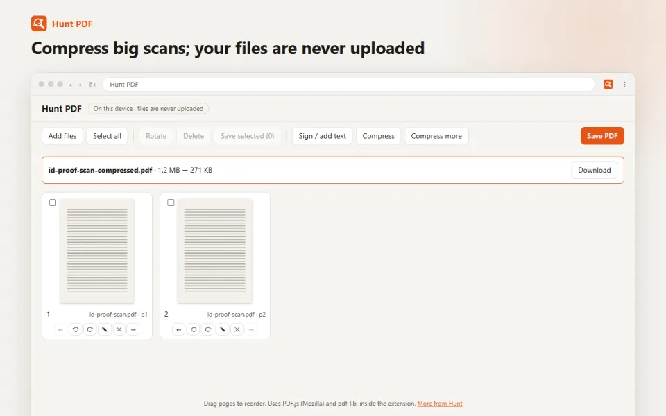Rotate page 1 counterclockwise

75,329
